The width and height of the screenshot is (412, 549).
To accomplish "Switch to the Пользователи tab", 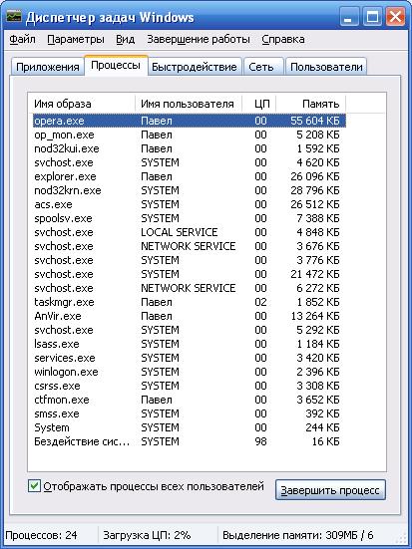I will click(x=326, y=67).
